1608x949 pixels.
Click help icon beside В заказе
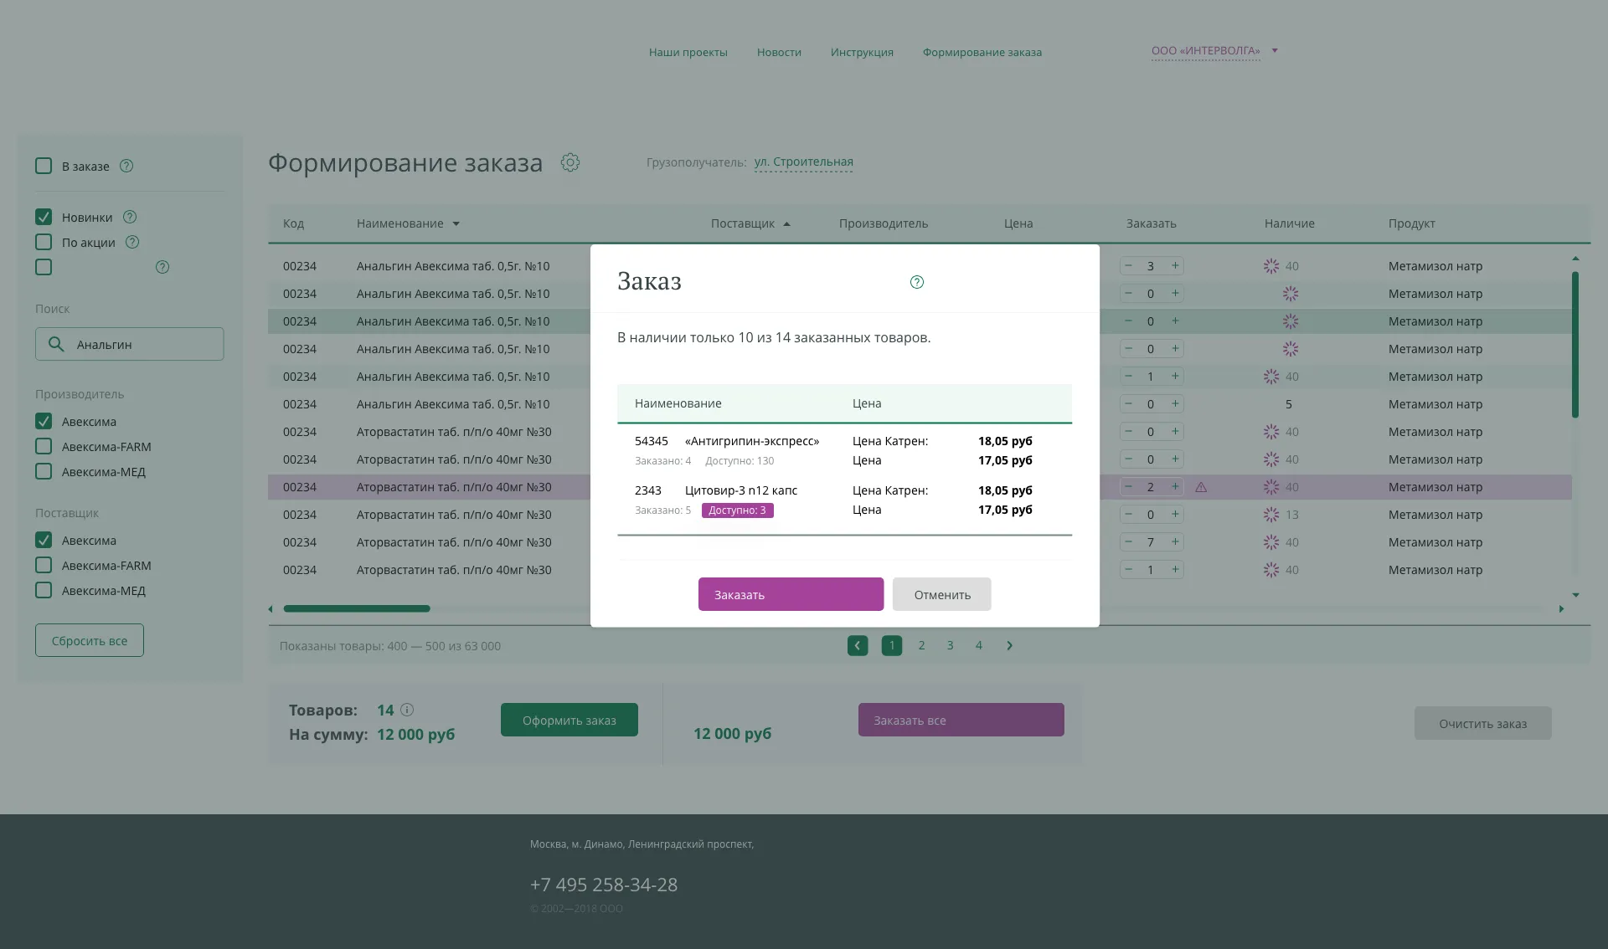coord(126,166)
